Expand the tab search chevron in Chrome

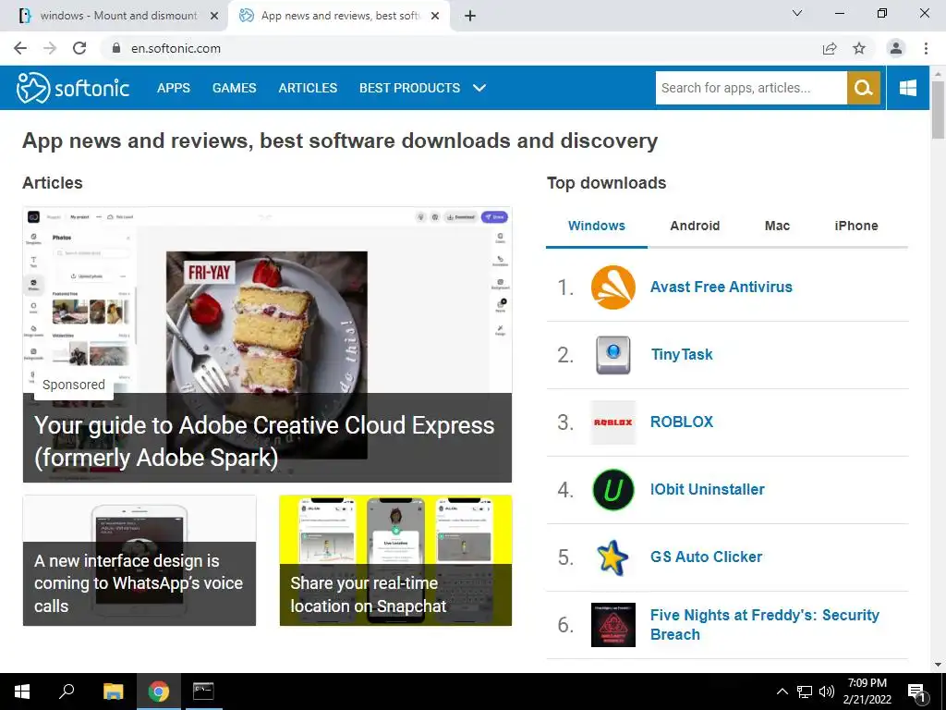click(x=797, y=13)
